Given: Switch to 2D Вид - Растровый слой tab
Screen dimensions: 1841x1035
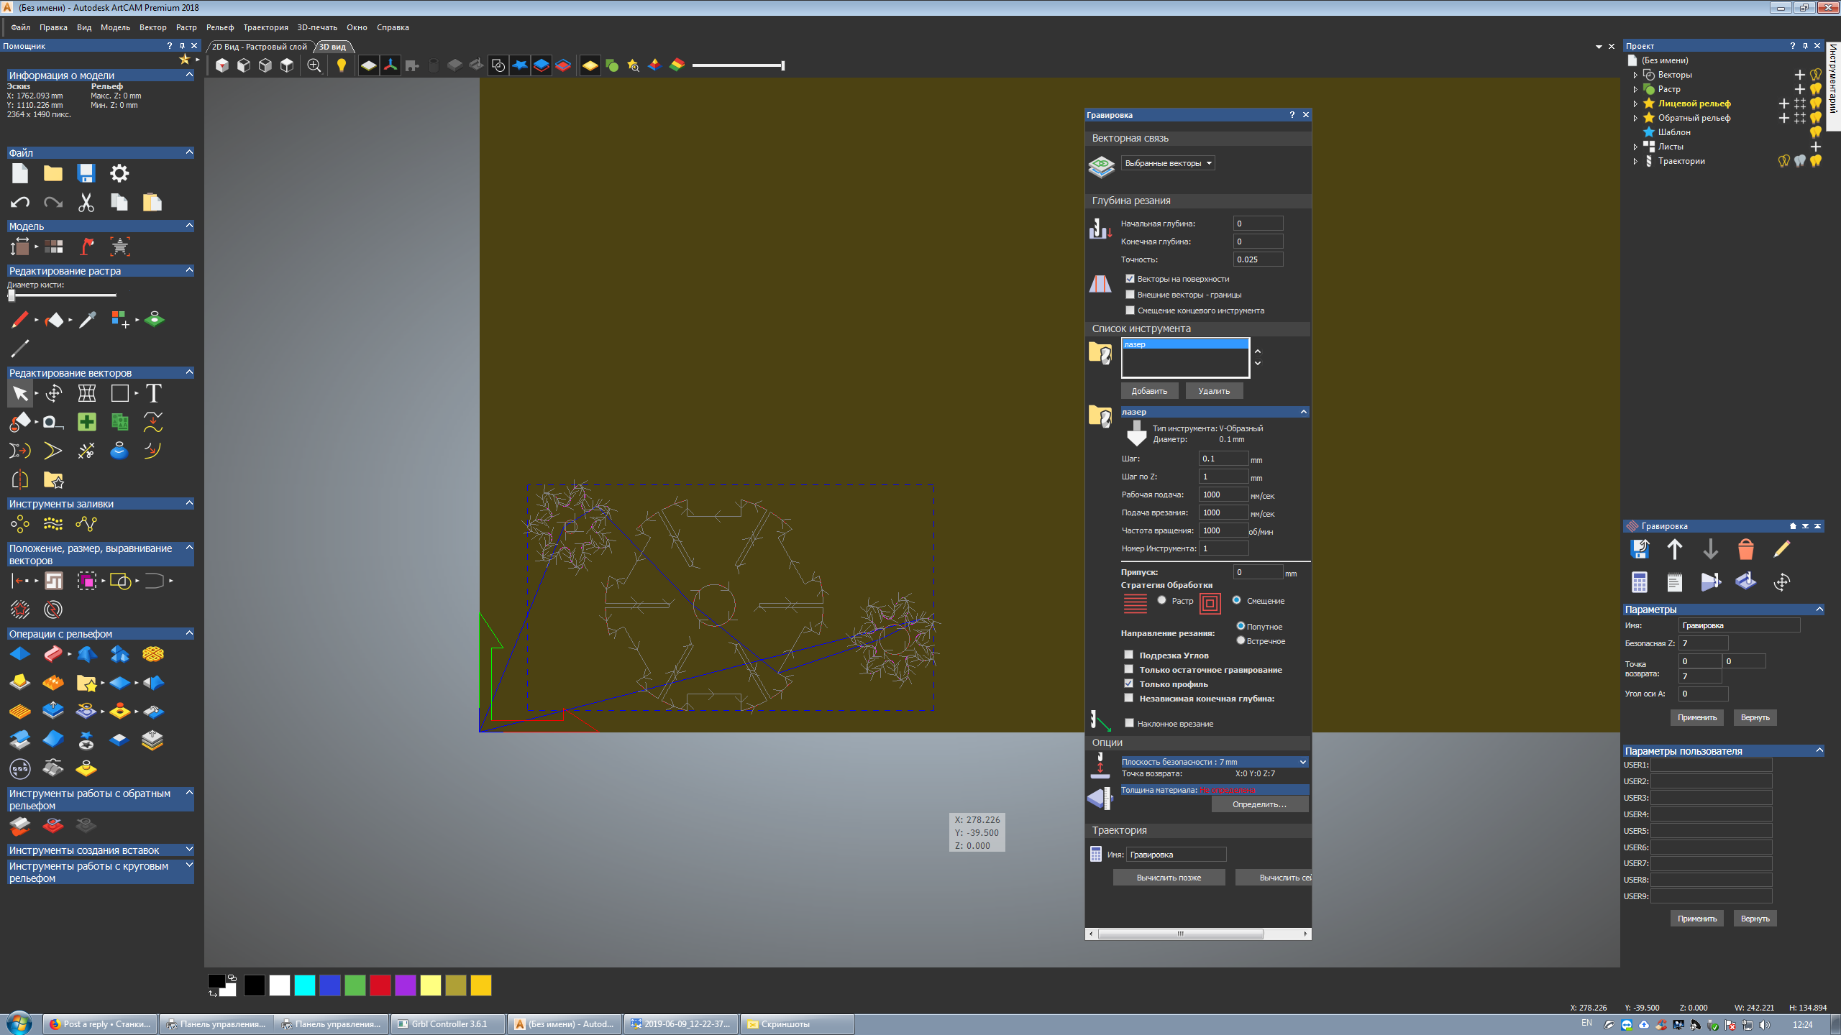Looking at the screenshot, I should point(259,47).
